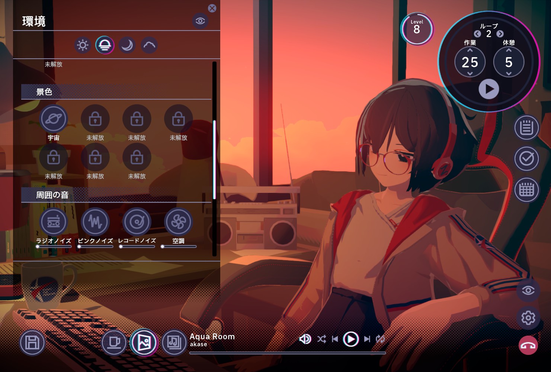Open the notes memo icon
Viewport: 551px width, 372px height.
pos(526,128)
